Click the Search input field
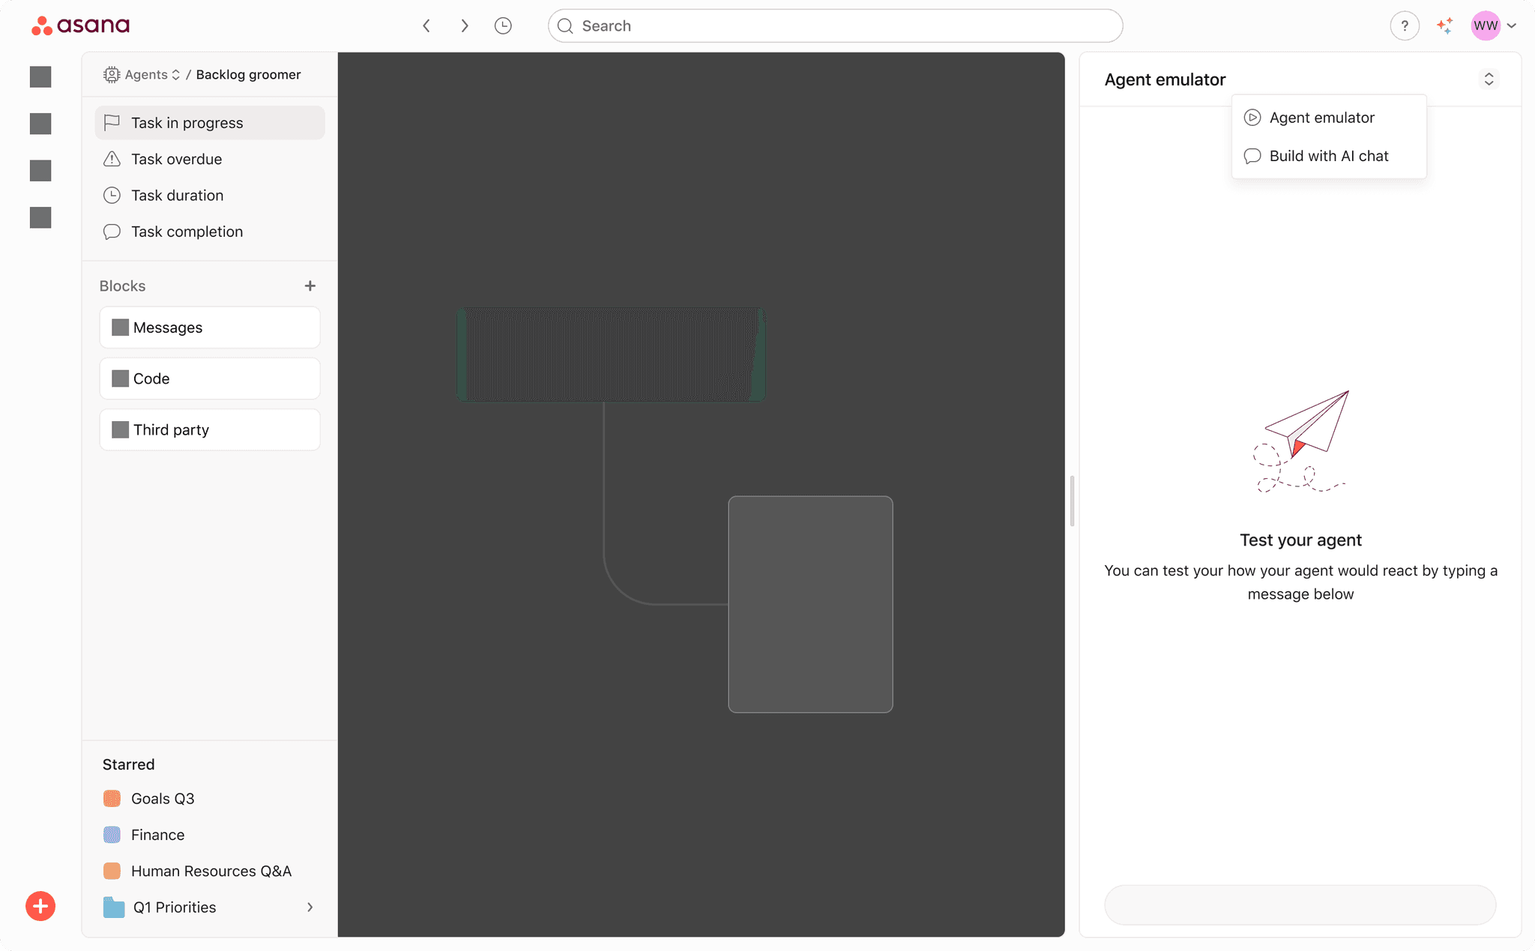 click(x=835, y=26)
